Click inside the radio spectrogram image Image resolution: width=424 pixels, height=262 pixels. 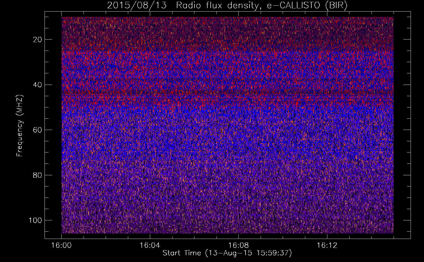point(227,125)
